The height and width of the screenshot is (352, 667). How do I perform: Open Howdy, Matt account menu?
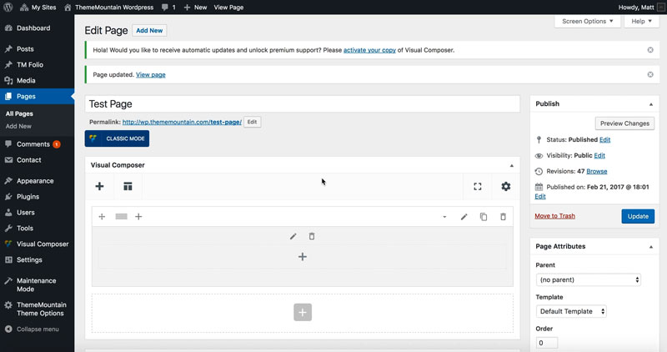pos(641,8)
